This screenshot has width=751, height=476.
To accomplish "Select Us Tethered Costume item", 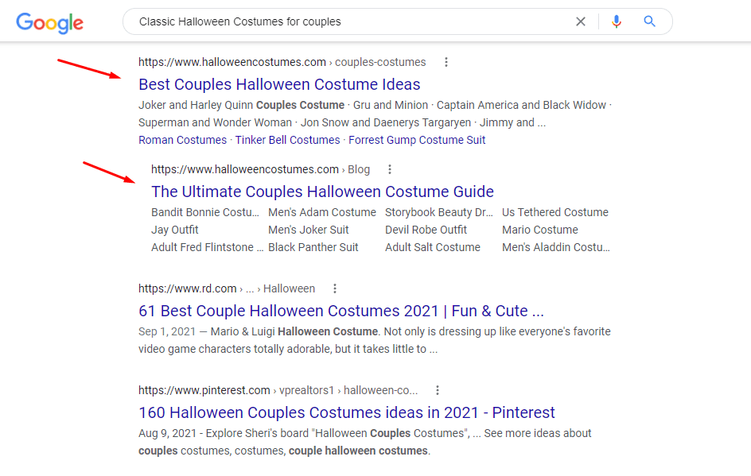I will point(555,212).
